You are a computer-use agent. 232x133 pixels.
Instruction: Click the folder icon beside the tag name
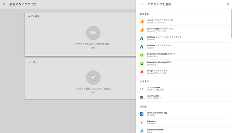[34, 4]
